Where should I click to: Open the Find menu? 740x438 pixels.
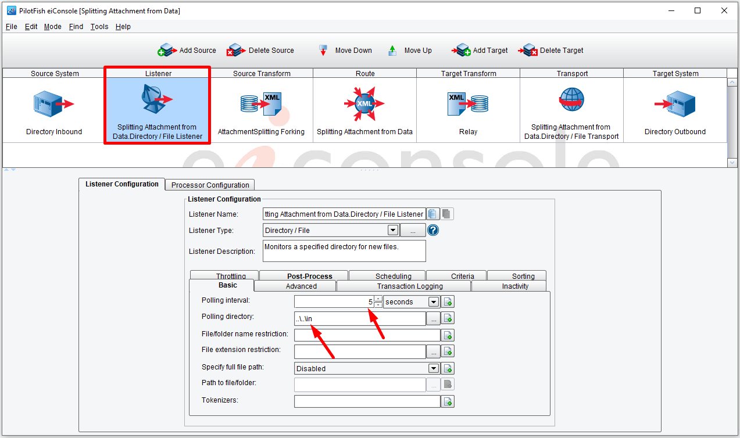[x=76, y=27]
